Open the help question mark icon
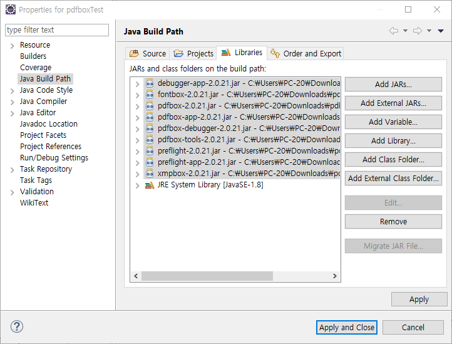The height and width of the screenshot is (344, 452). coord(17,326)
